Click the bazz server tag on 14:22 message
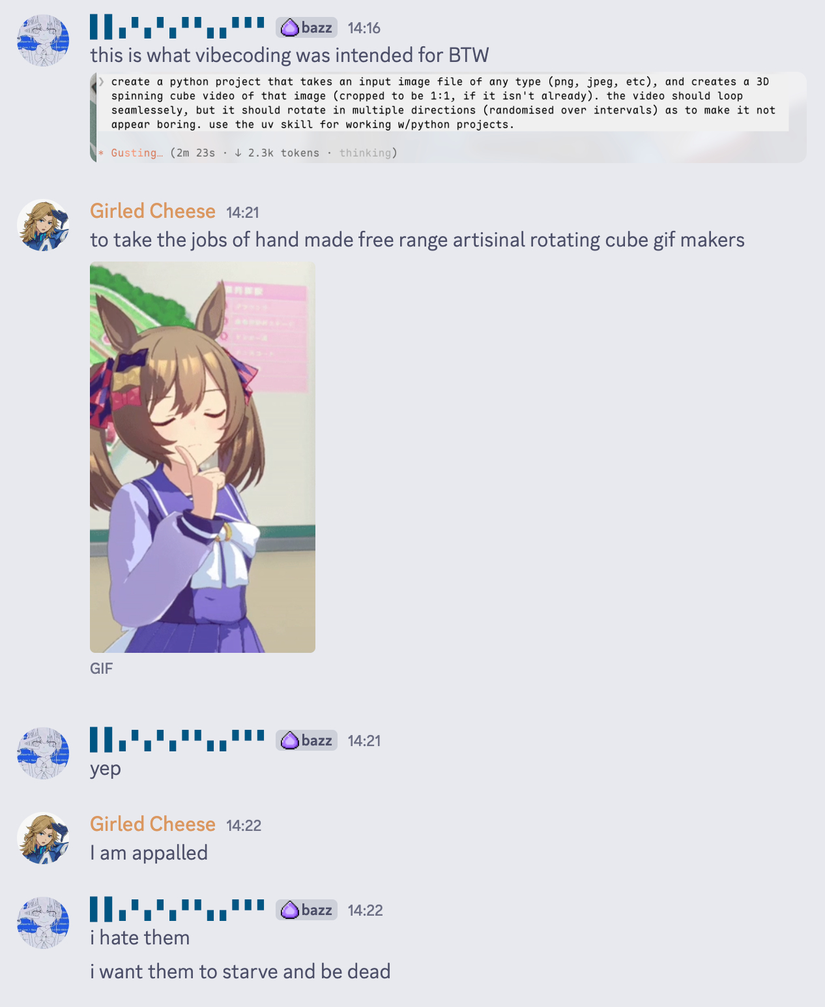Screen dimensions: 825x1007 pos(306,910)
